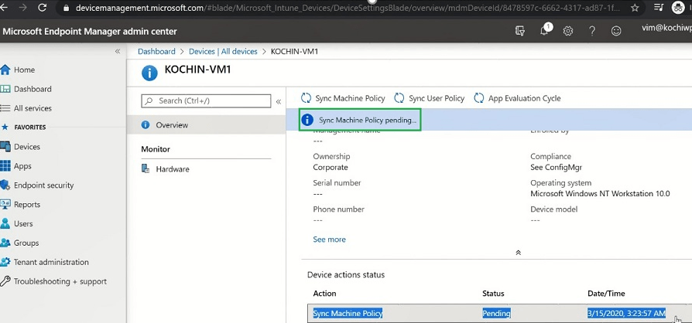Click Action column header

point(324,294)
